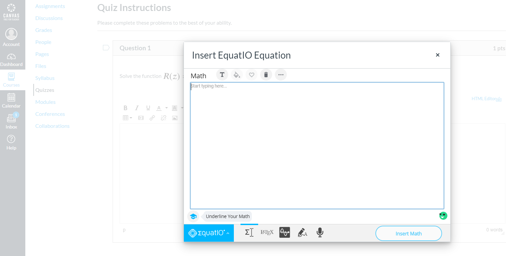Switch to the LaTeX editor
This screenshot has height=256, width=506.
[x=267, y=232]
